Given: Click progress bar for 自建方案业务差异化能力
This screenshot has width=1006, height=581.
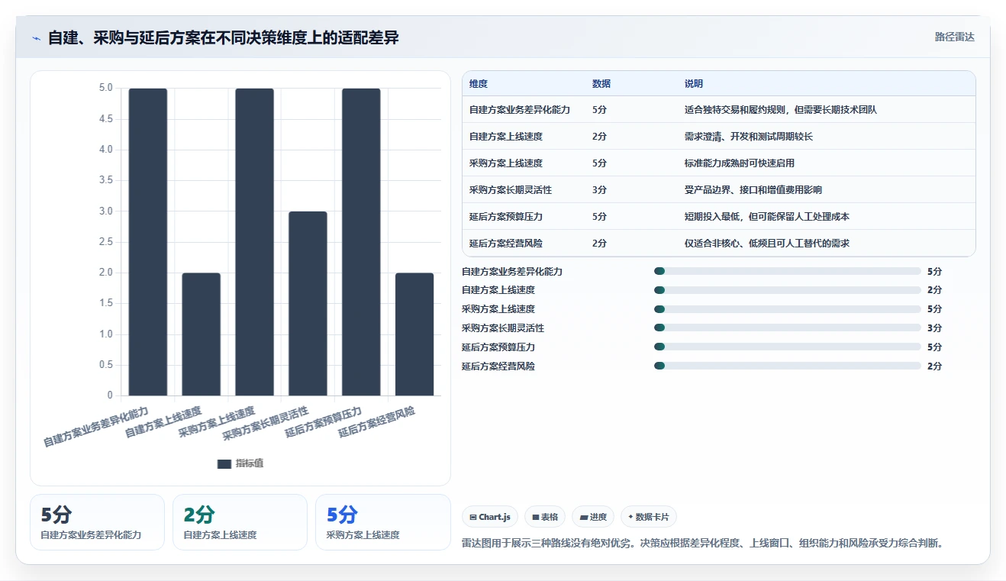Looking at the screenshot, I should coord(788,271).
